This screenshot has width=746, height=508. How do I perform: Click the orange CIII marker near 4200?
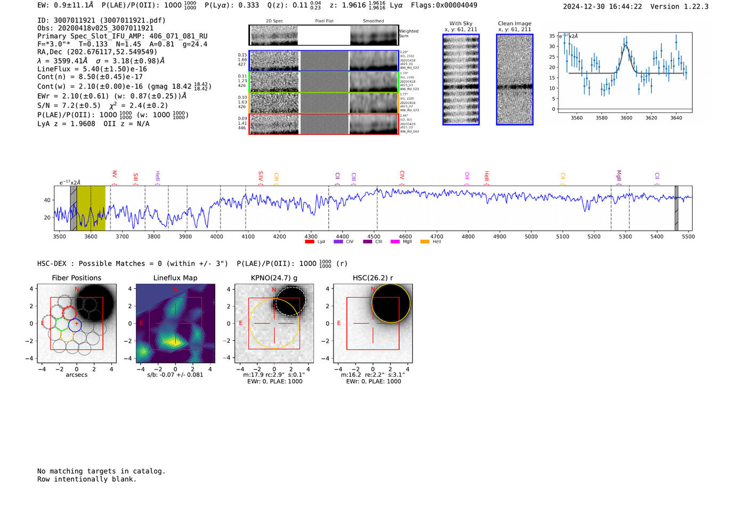276,178
